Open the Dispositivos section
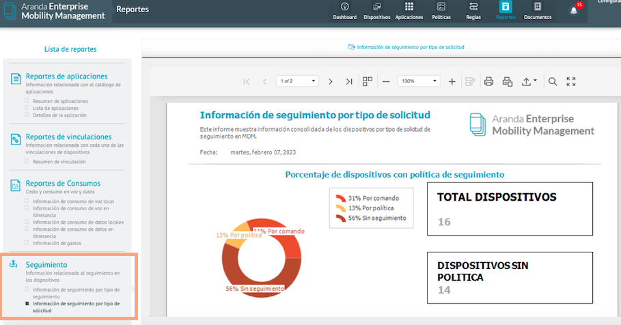621x325 pixels. pos(376,11)
